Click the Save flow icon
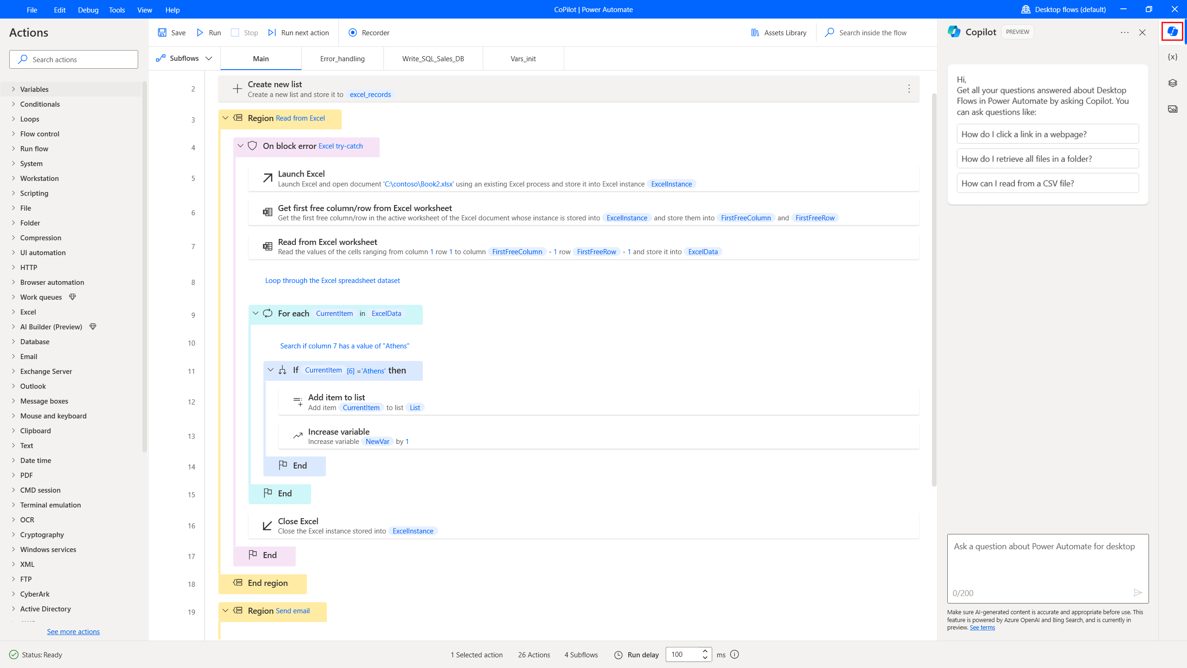 pyautogui.click(x=162, y=32)
